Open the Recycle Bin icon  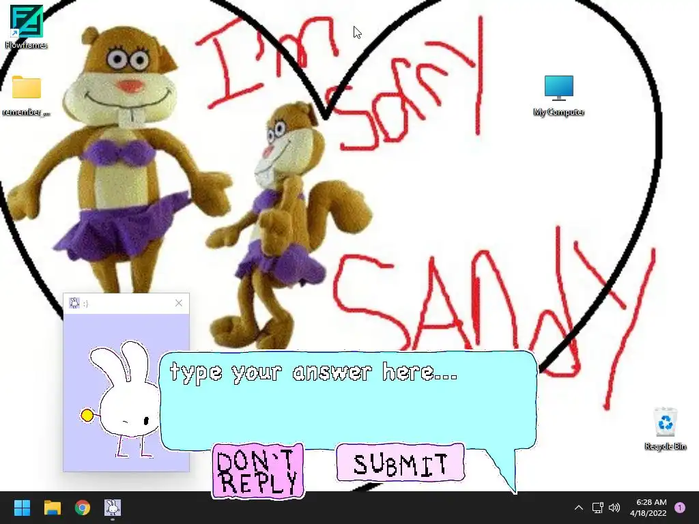[665, 428]
